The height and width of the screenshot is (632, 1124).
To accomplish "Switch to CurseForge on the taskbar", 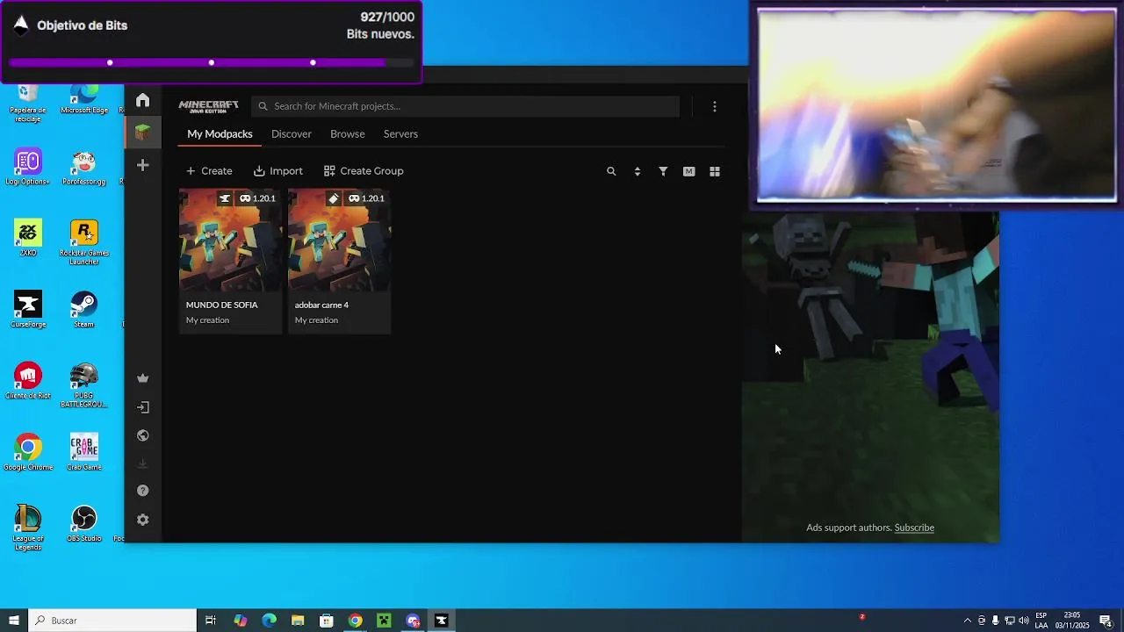I will (442, 621).
